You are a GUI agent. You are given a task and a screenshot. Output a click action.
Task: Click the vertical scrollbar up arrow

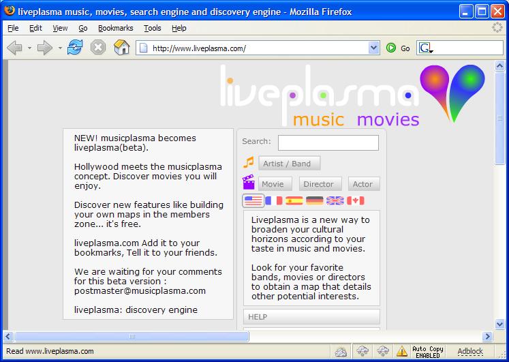pyautogui.click(x=499, y=66)
